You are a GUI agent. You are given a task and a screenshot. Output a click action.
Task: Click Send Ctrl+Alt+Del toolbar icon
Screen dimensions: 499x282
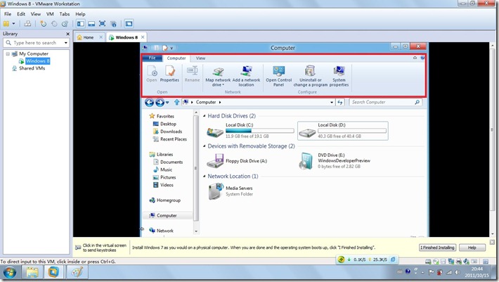tap(27, 23)
